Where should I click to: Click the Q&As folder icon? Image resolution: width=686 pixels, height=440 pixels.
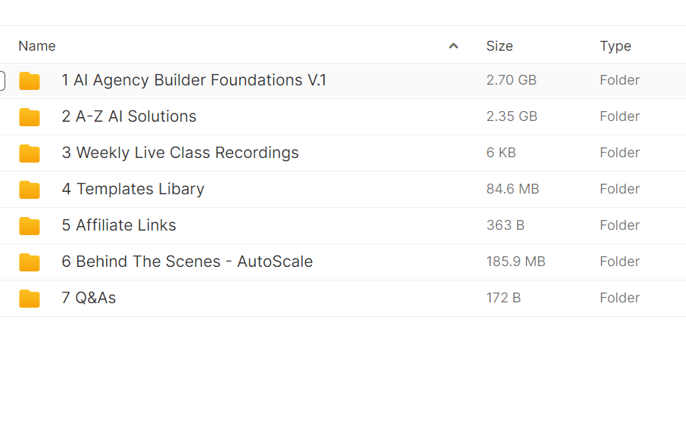coord(30,299)
